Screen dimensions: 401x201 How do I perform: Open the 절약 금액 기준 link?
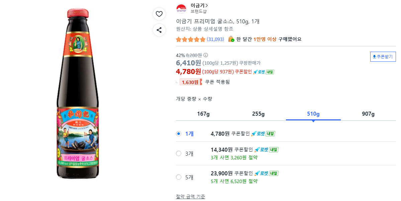(190, 196)
